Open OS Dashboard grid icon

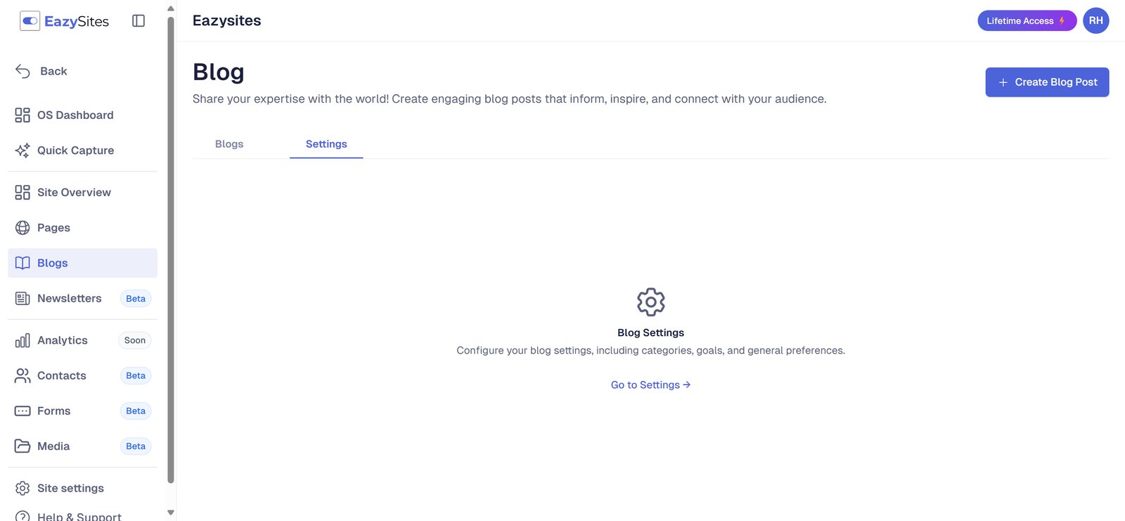pos(22,115)
